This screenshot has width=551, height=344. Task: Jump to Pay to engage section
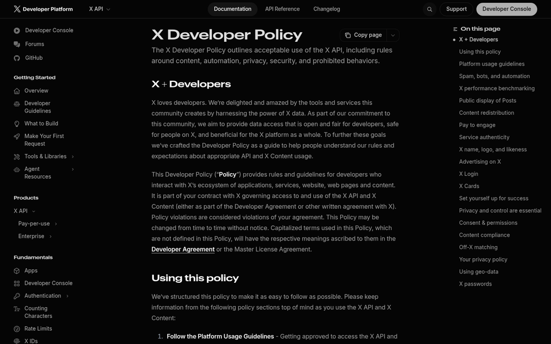[x=477, y=125]
